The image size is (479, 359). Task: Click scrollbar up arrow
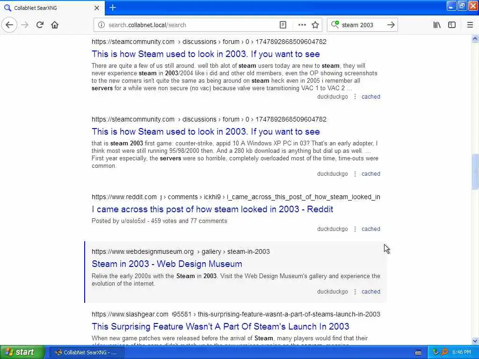point(475,38)
